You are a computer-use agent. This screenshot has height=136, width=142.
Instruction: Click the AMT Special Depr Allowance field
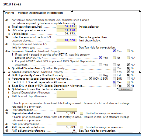[67, 96]
